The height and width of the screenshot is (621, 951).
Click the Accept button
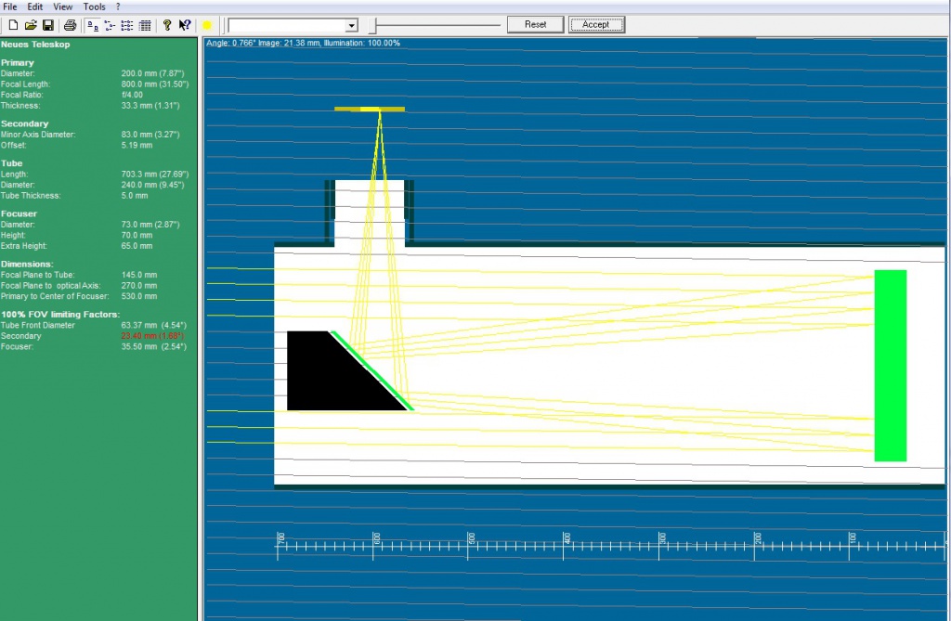(x=596, y=24)
